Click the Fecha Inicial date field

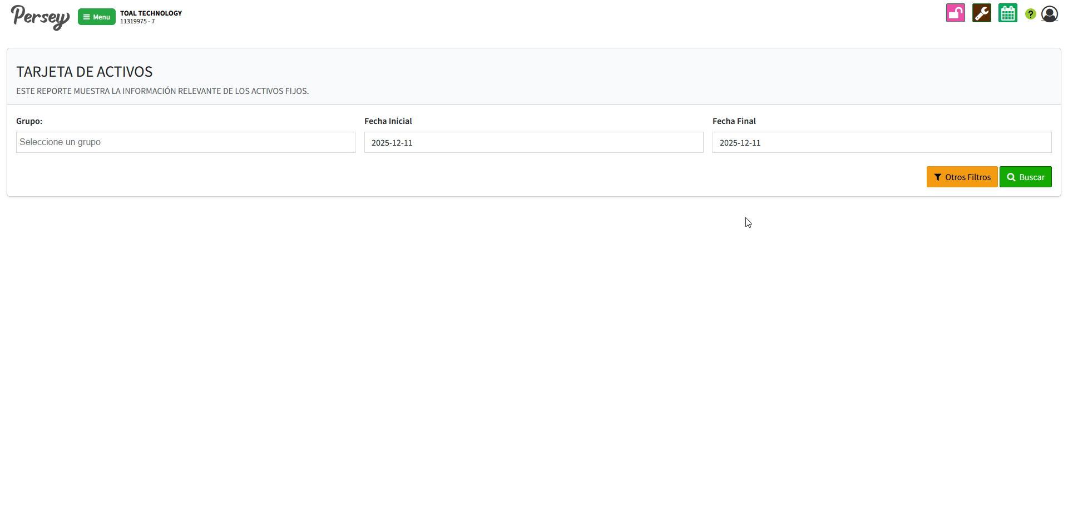(x=533, y=142)
